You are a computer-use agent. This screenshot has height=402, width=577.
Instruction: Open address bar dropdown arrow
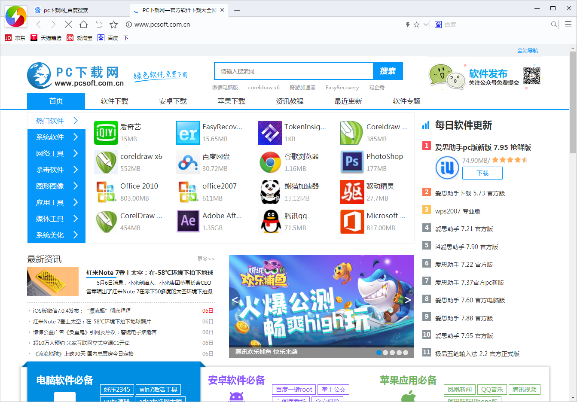pos(426,24)
